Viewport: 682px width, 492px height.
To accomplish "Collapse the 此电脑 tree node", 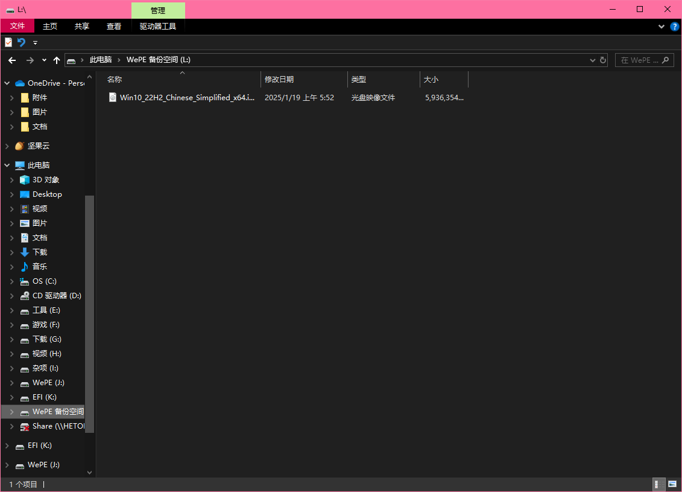I will pos(7,165).
